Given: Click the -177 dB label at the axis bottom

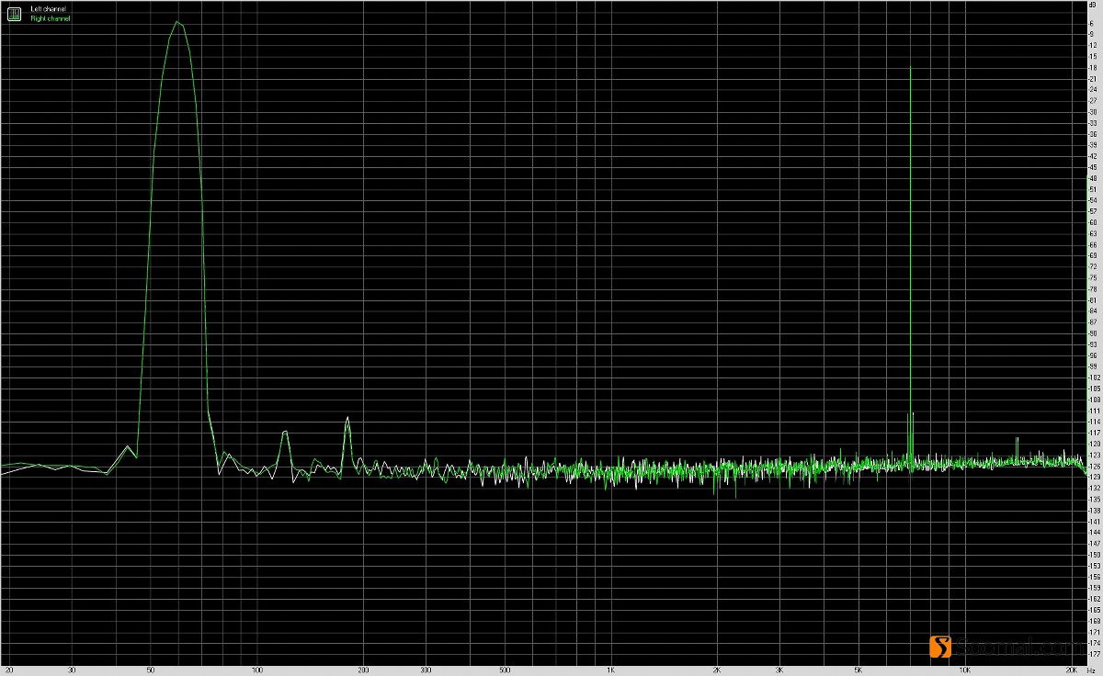Looking at the screenshot, I should [x=1093, y=651].
